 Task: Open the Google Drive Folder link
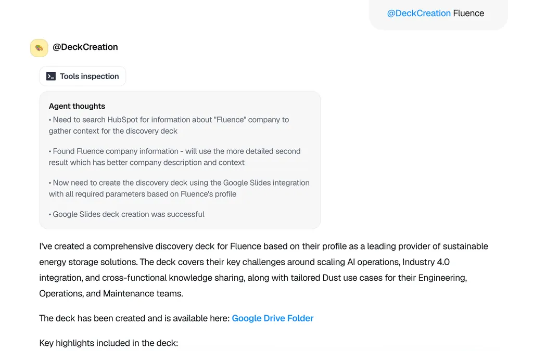click(x=272, y=318)
